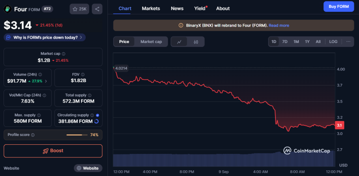The height and width of the screenshot is (176, 359).
Task: Open Profile score info icon
Action: 33,135
